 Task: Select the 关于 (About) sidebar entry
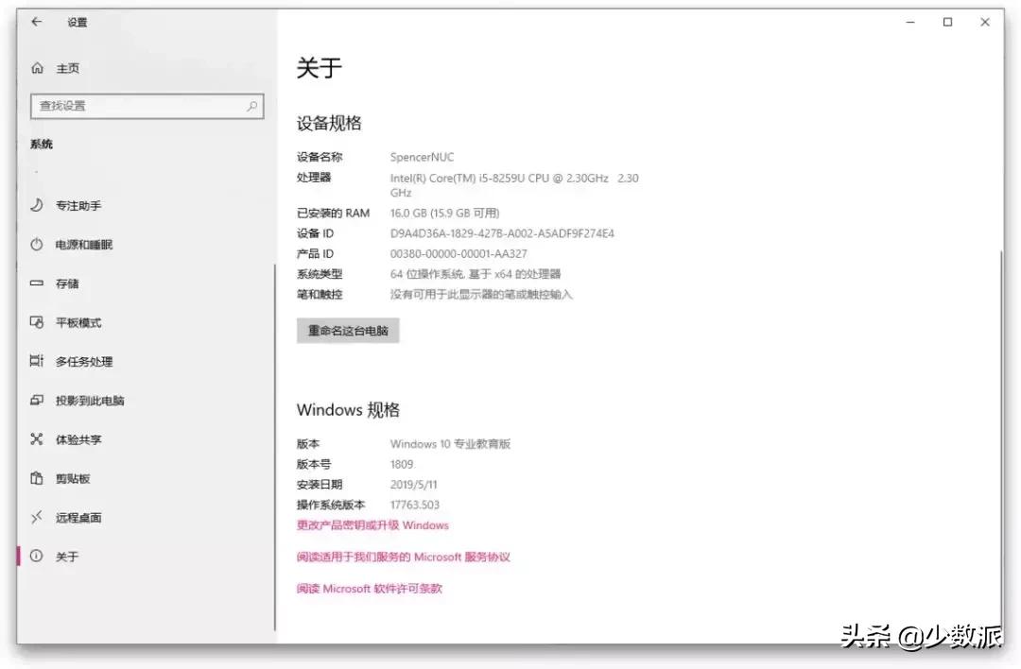pos(64,556)
